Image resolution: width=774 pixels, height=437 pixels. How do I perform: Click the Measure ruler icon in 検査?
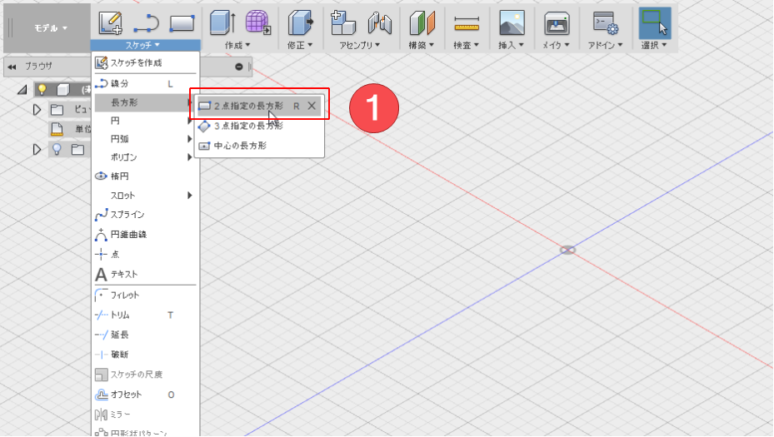(x=467, y=23)
